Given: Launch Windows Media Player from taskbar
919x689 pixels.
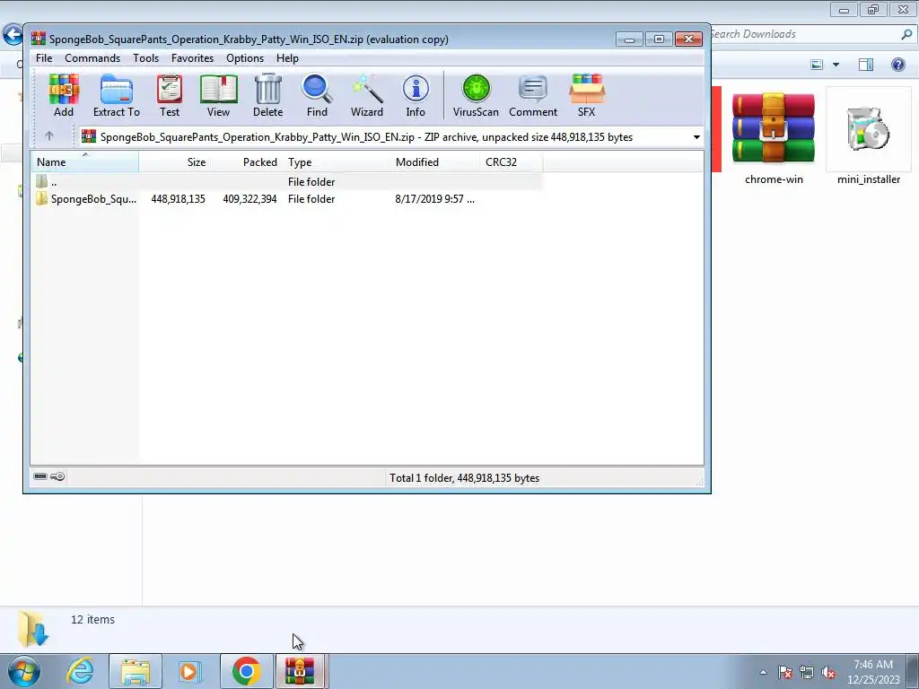Looking at the screenshot, I should pyautogui.click(x=189, y=671).
